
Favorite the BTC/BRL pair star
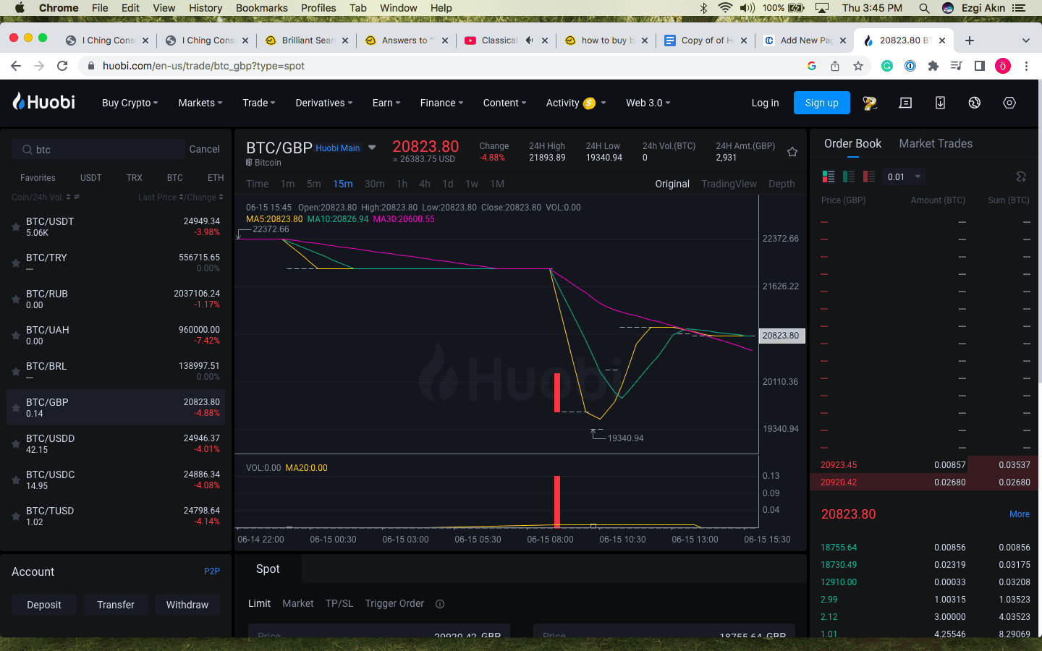(16, 372)
